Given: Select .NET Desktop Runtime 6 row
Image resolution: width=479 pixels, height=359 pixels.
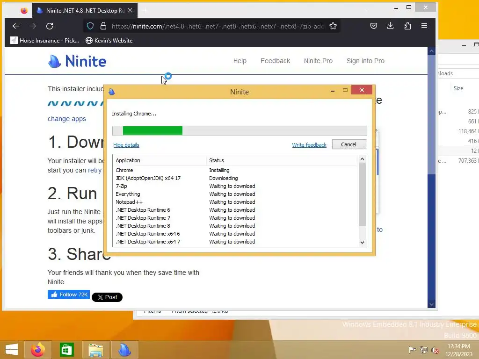Looking at the screenshot, I should (x=235, y=210).
